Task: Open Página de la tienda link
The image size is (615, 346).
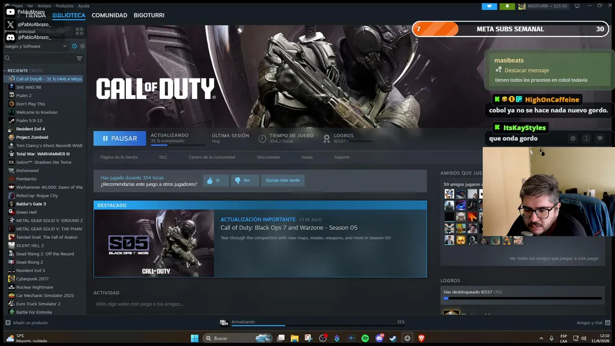Action: [119, 157]
